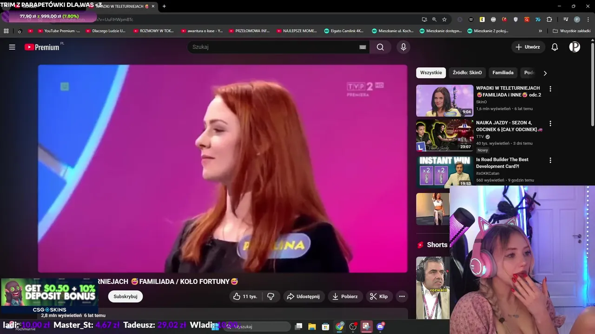The height and width of the screenshot is (334, 595).
Task: Open options for Road Builder video
Action: 550,160
